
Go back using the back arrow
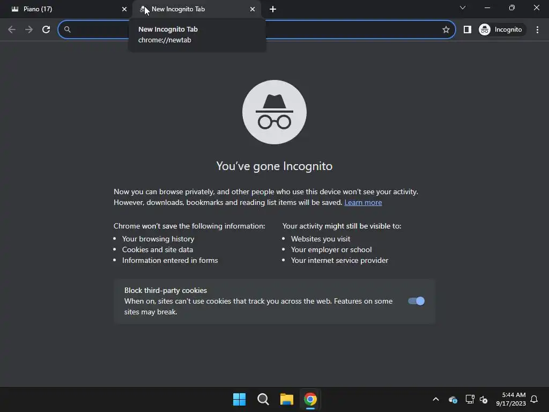[12, 30]
